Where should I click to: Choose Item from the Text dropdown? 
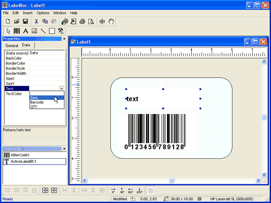47,98
